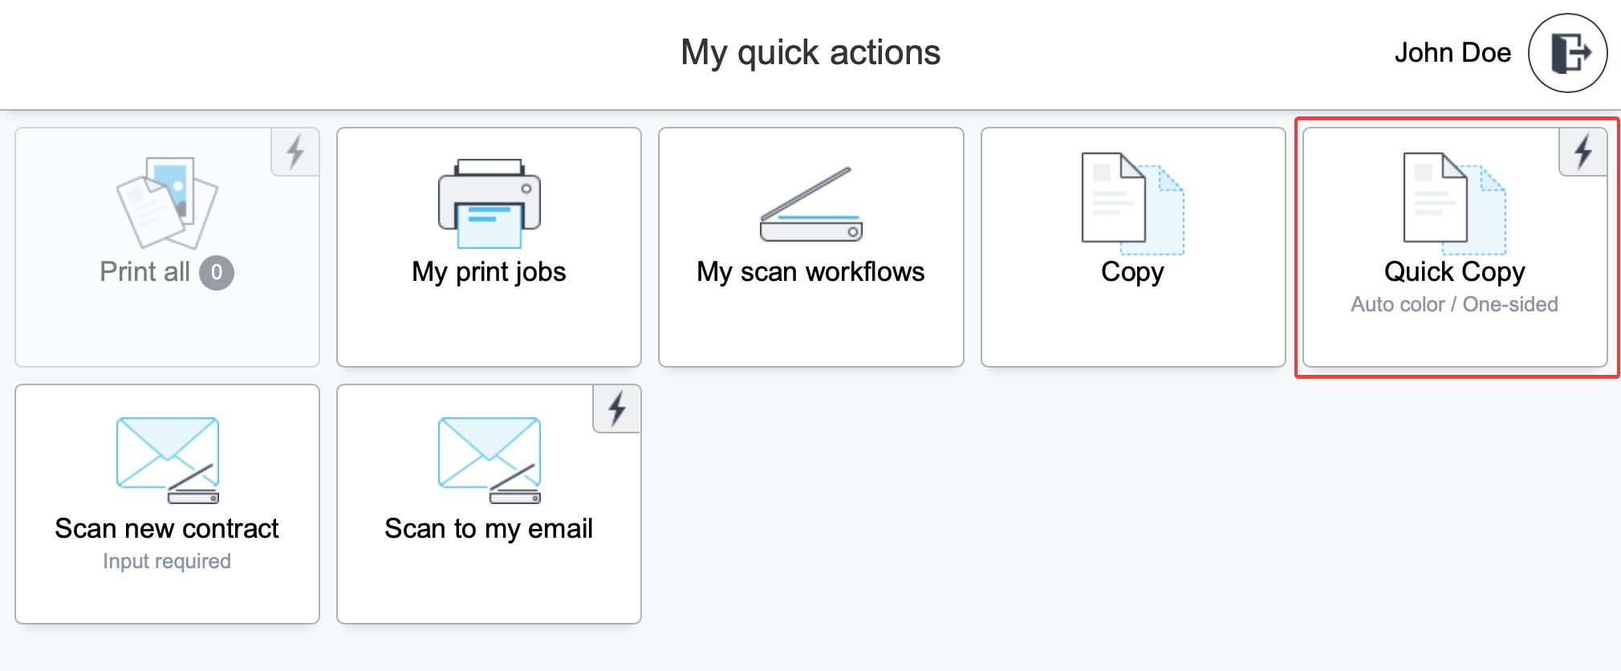This screenshot has width=1621, height=671.
Task: Click the document icon on Quick Copy tile
Action: pos(1454,204)
